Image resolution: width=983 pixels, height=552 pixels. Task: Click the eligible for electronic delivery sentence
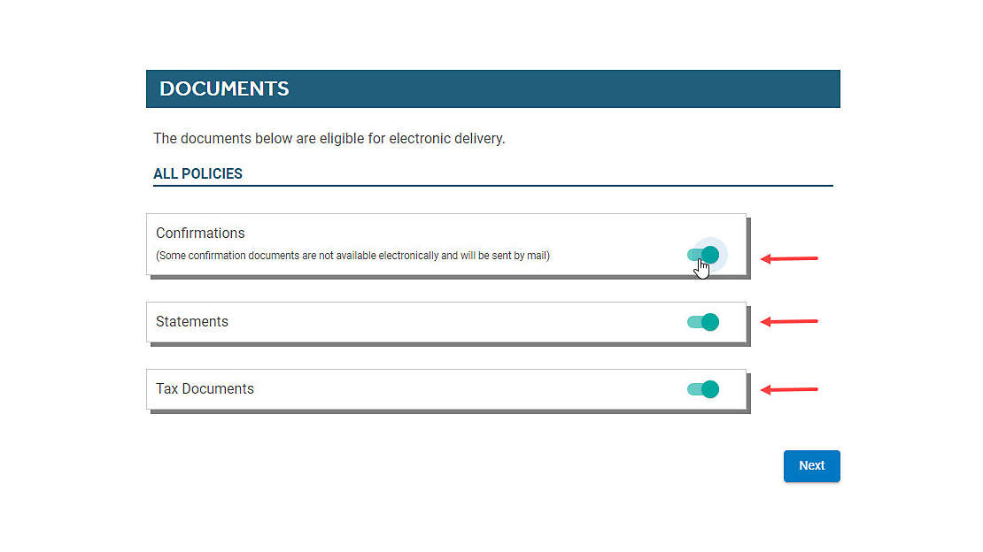tap(329, 139)
